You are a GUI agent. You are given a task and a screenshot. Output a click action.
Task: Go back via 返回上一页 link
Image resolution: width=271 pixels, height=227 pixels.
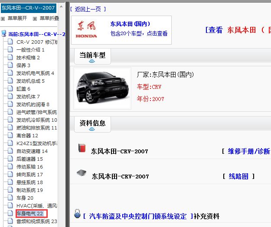pyautogui.click(x=88, y=9)
